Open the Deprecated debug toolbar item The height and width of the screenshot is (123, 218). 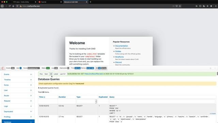pos(64,68)
